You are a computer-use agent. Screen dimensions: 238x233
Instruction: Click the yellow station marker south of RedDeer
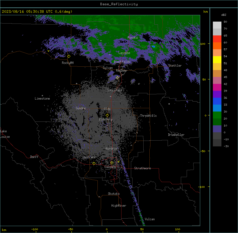click(x=118, y=78)
